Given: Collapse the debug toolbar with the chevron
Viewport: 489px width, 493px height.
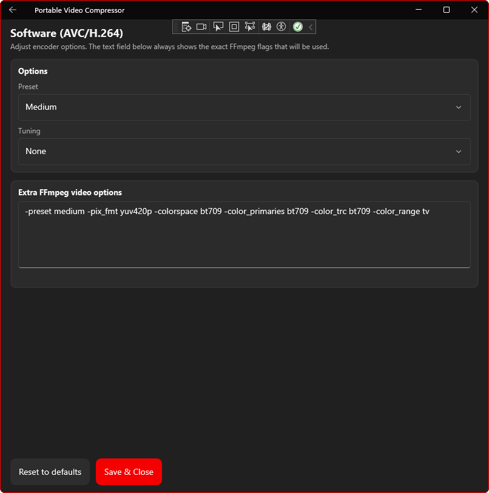Looking at the screenshot, I should pyautogui.click(x=311, y=27).
